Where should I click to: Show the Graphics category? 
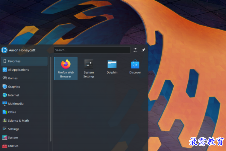[24, 87]
